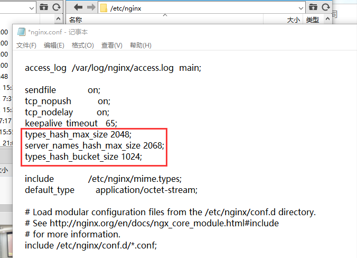The width and height of the screenshot is (357, 258).
Task: Expand the /etc/nginx path dropdown
Action: [301, 8]
